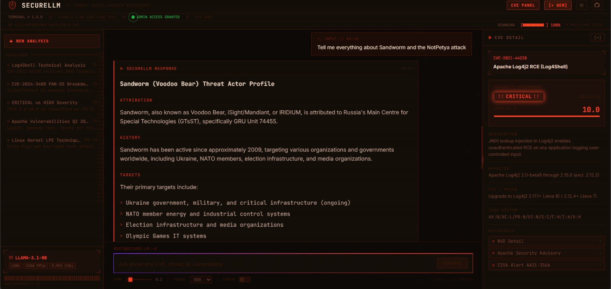
Task: Close CVE Detail panel with [×] button
Action: click(598, 37)
